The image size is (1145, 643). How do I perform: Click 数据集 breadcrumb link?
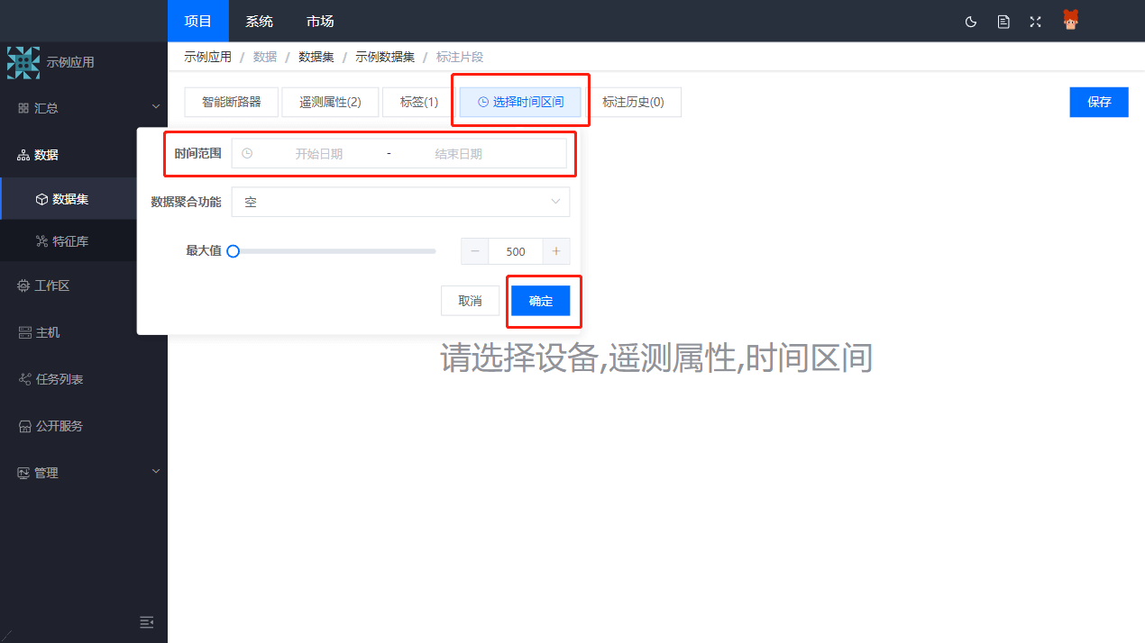pos(316,57)
